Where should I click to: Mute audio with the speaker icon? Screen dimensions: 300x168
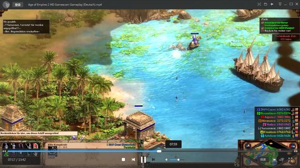tap(167, 160)
